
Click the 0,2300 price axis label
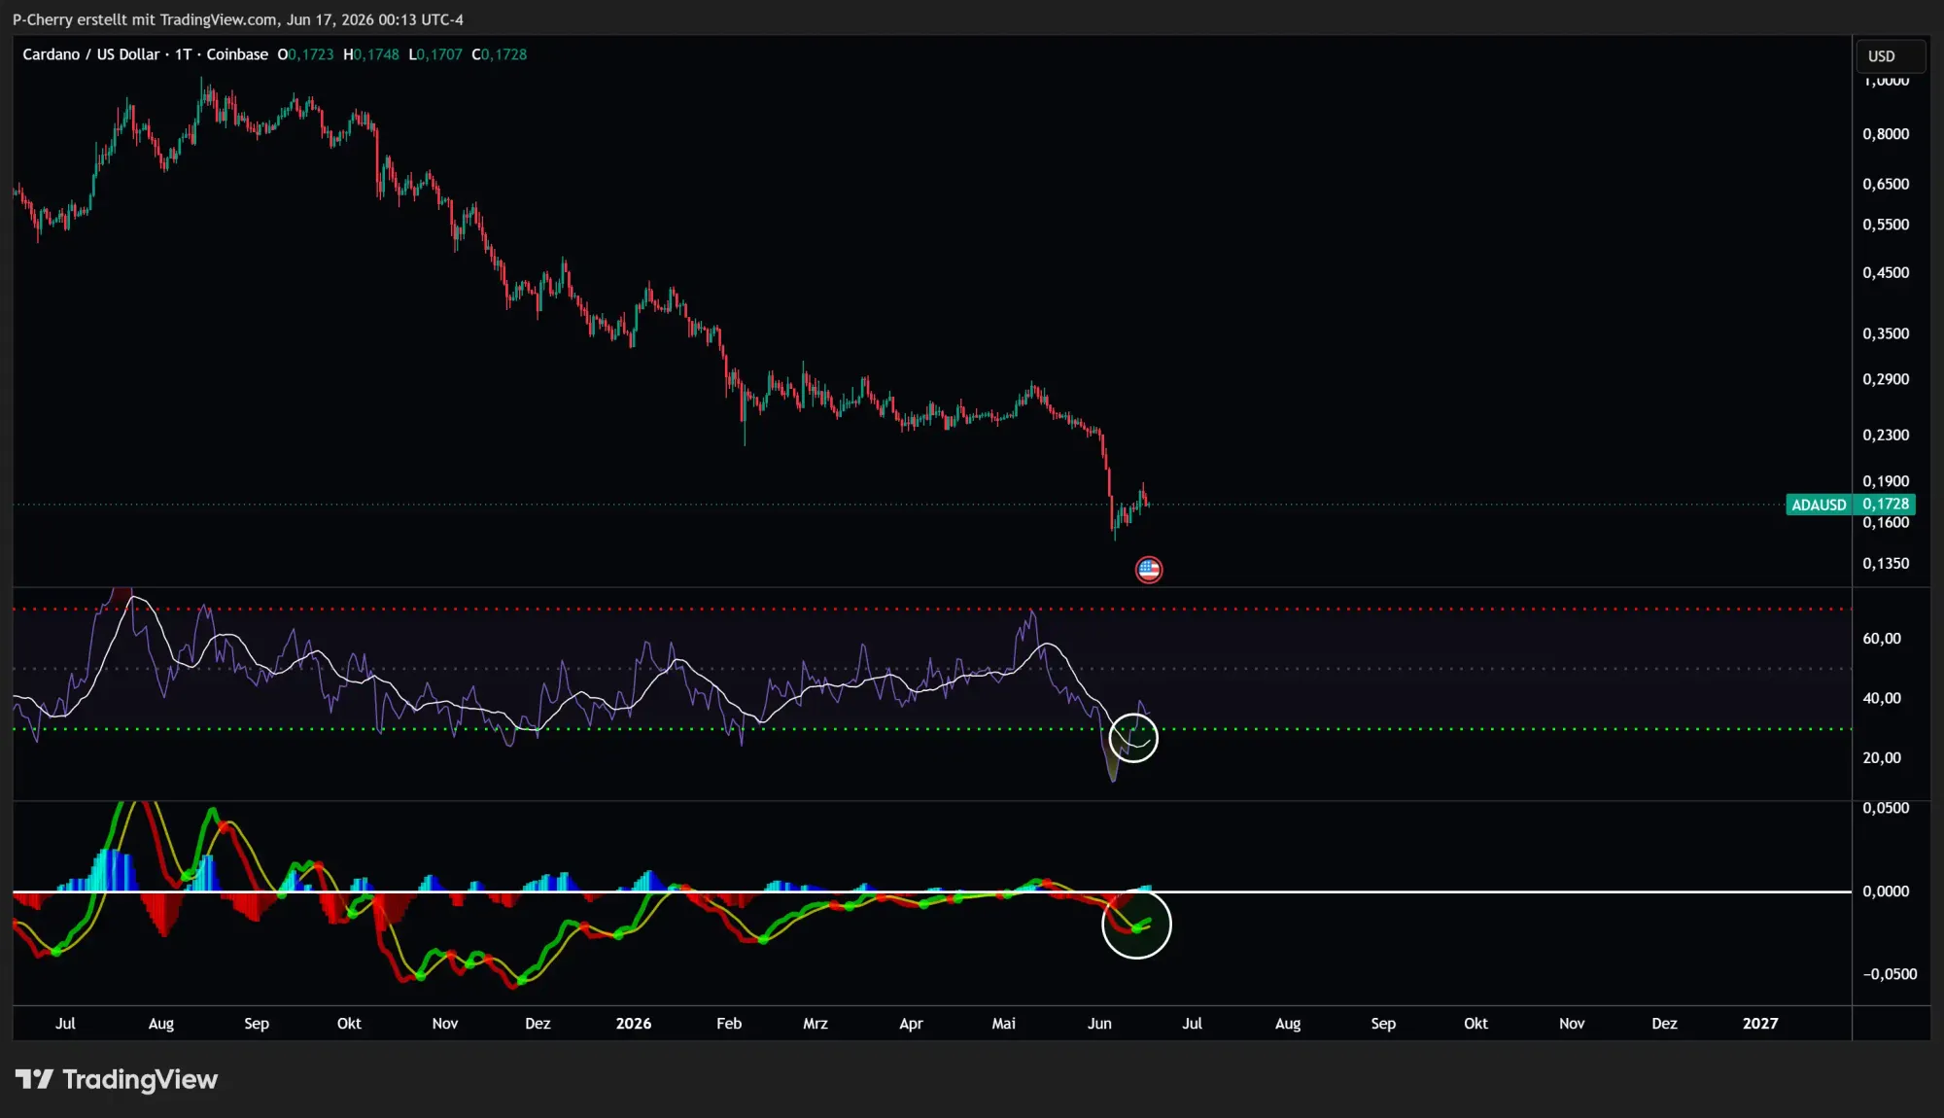pyautogui.click(x=1886, y=436)
